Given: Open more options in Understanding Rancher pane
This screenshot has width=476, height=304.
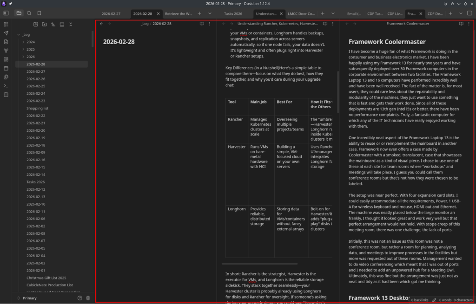Looking at the screenshot, I should (333, 24).
